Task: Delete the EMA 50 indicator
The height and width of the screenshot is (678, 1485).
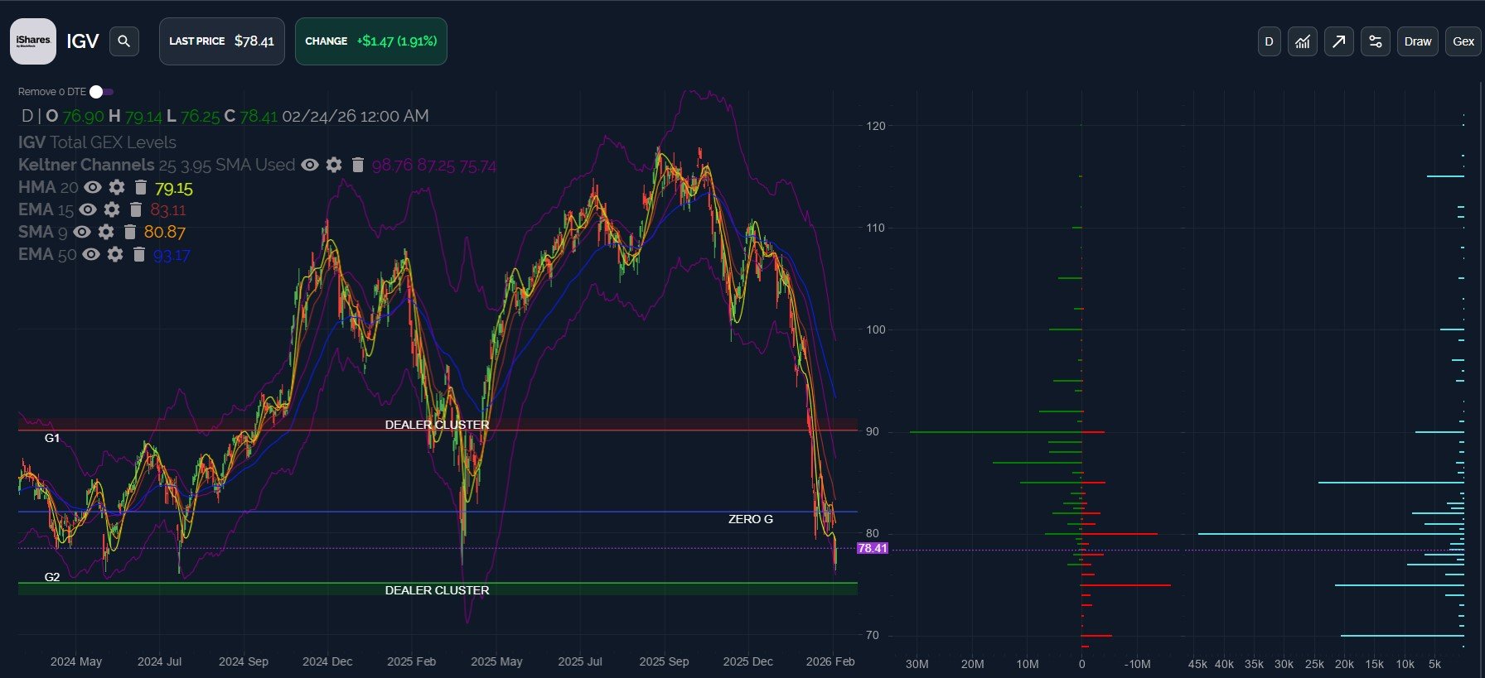Action: [x=139, y=254]
